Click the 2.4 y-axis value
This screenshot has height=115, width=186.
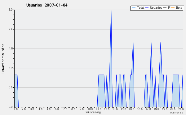(x=11, y=29)
